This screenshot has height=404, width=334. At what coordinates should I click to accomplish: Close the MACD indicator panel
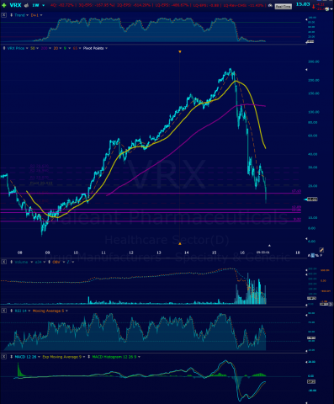pos(3,357)
